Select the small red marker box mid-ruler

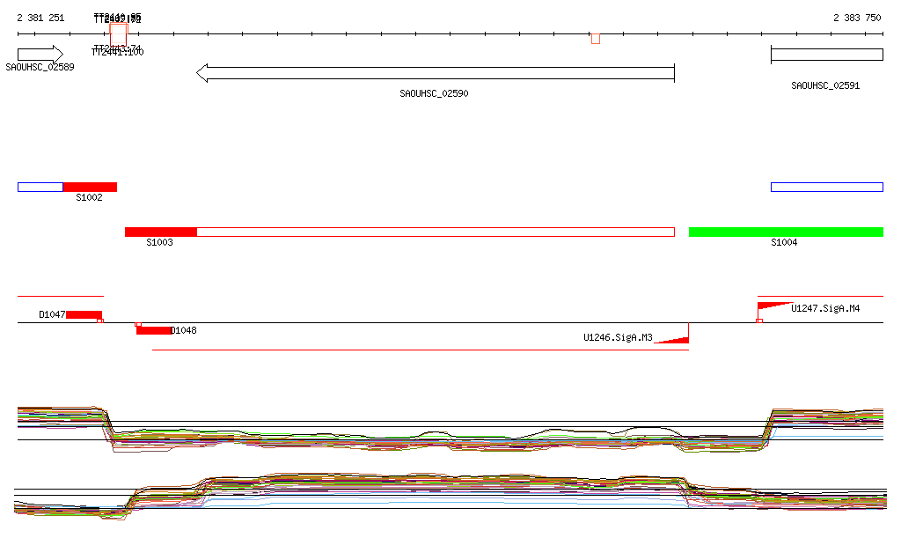[x=596, y=39]
